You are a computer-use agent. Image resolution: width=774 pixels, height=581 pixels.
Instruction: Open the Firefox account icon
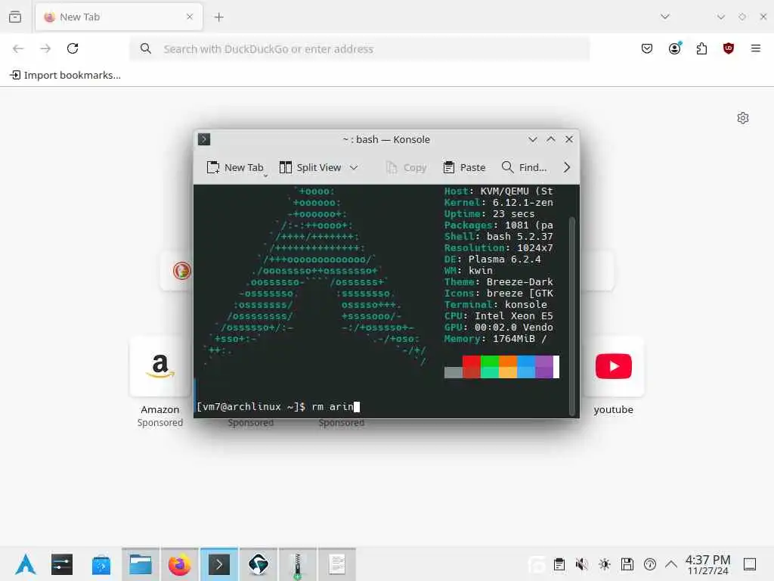(675, 48)
